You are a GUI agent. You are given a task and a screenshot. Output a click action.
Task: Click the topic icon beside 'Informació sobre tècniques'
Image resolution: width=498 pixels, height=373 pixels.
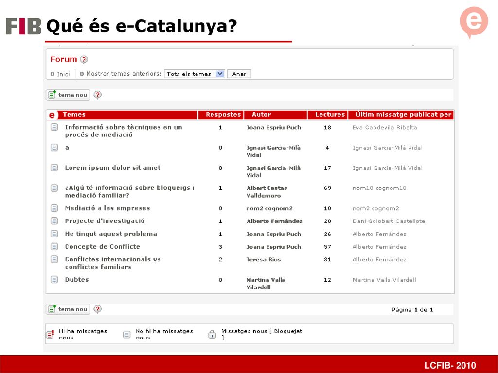click(x=54, y=127)
